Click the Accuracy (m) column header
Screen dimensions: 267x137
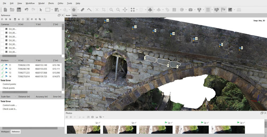43,97
